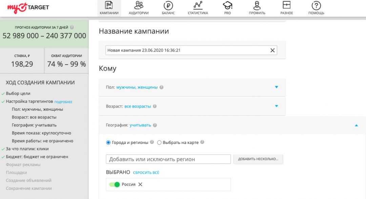Open the Помощь question mark icon
Viewport: 366px width, 199px height.
tap(316, 5)
